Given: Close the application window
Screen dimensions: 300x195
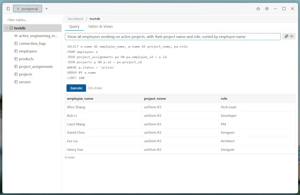Looking at the screenshot, I should coord(292,9).
